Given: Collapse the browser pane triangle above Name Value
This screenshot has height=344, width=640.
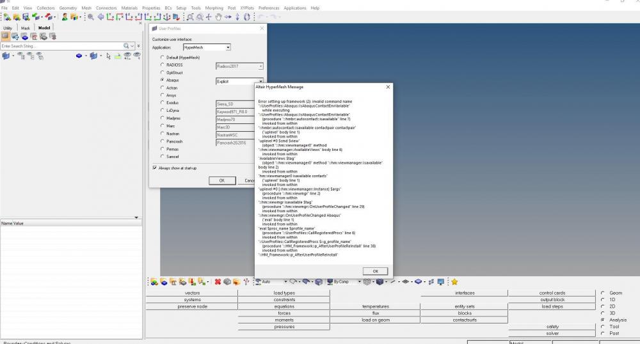Looking at the screenshot, I should click(x=136, y=217).
